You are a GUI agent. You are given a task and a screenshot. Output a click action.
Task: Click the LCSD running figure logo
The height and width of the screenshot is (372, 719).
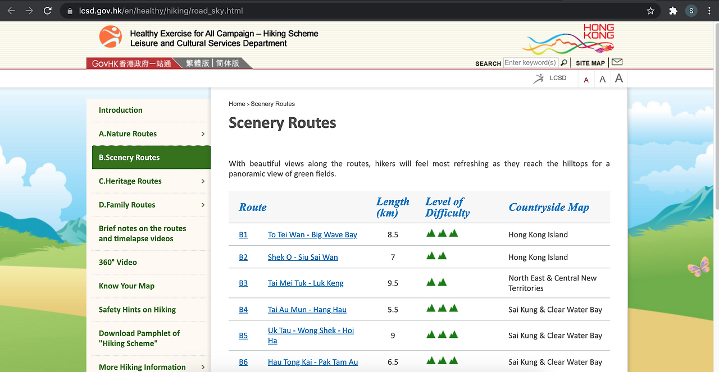[x=538, y=79]
